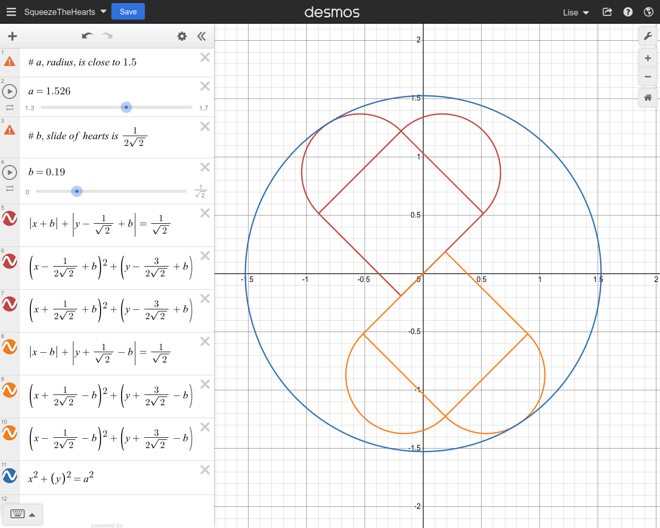Undo the last expression edit
660x528 pixels.
(87, 36)
